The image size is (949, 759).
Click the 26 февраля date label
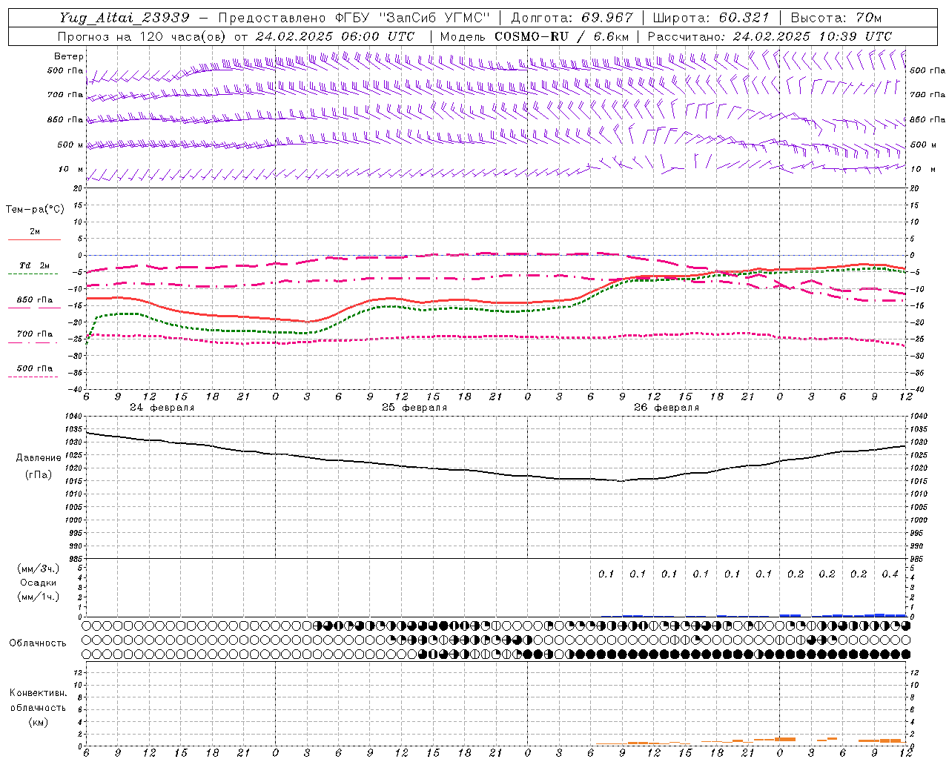coord(667,408)
